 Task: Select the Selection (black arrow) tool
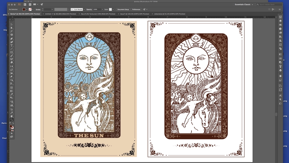[x=11, y=24]
